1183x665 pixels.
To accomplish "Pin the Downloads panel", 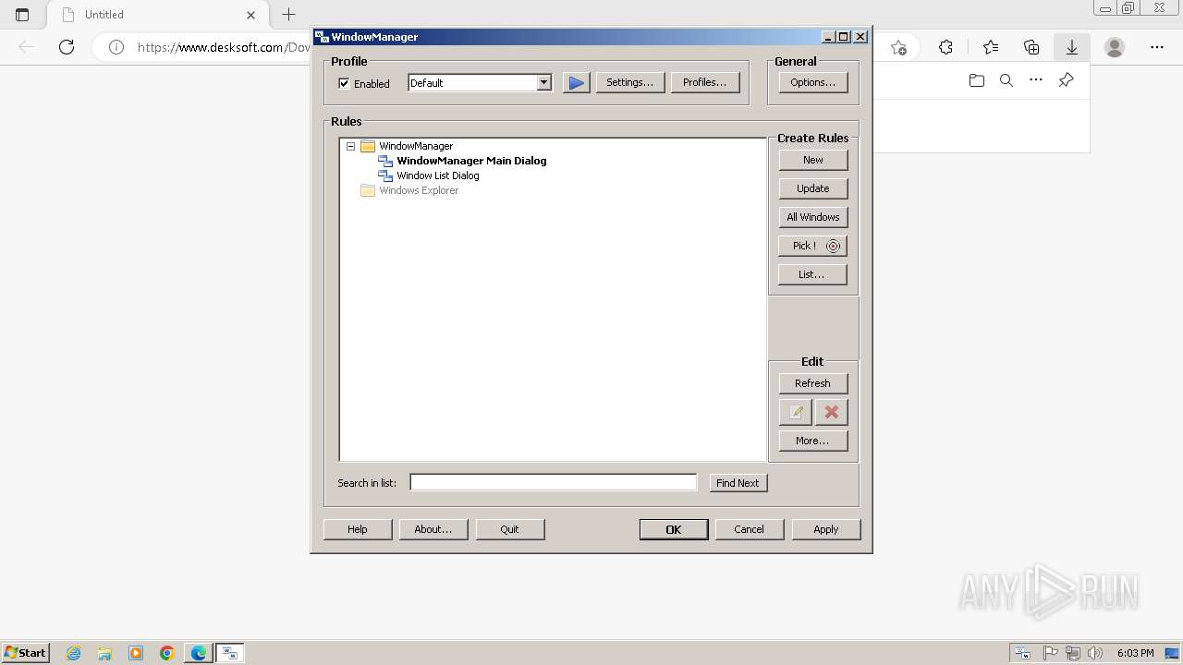I will pos(1066,80).
